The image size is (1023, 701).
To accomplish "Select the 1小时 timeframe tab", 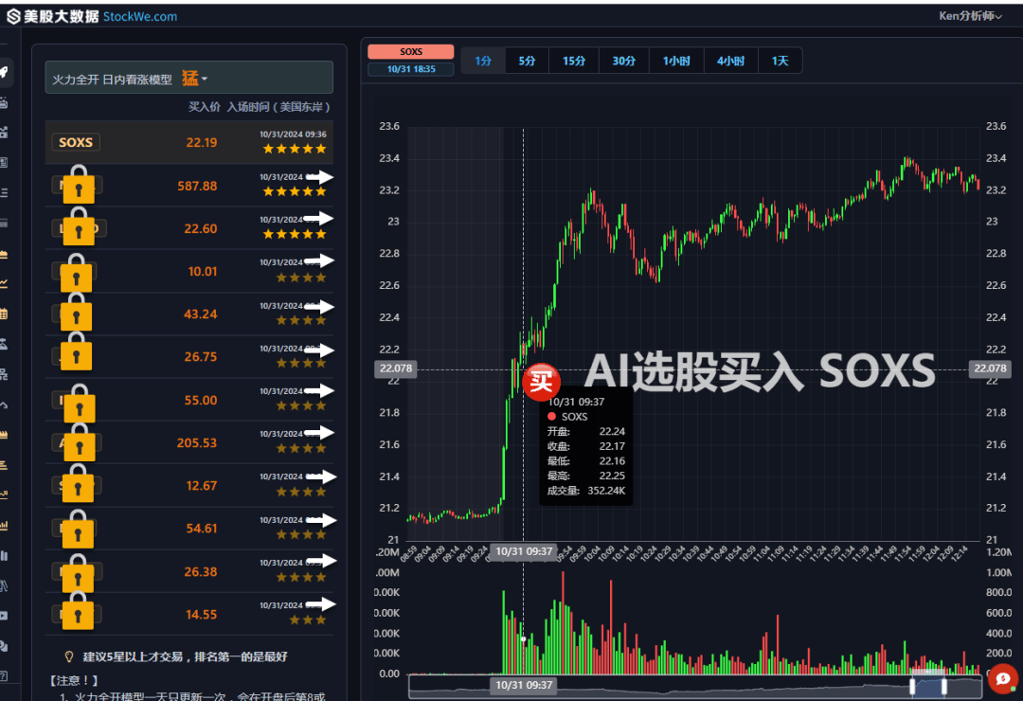I will (x=676, y=61).
